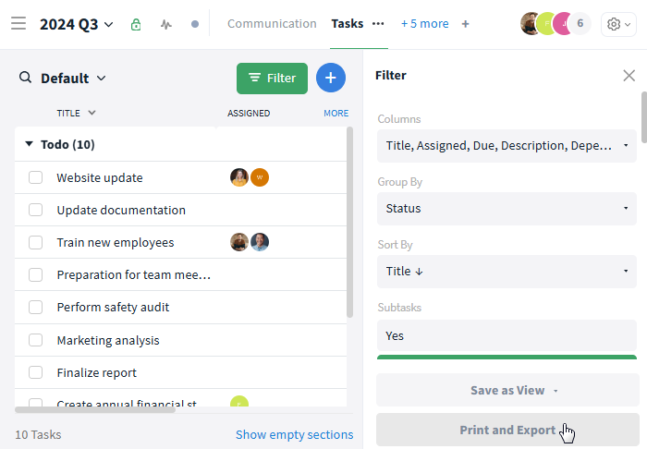Click the green lock privacy icon
This screenshot has height=449, width=647.
[x=137, y=24]
